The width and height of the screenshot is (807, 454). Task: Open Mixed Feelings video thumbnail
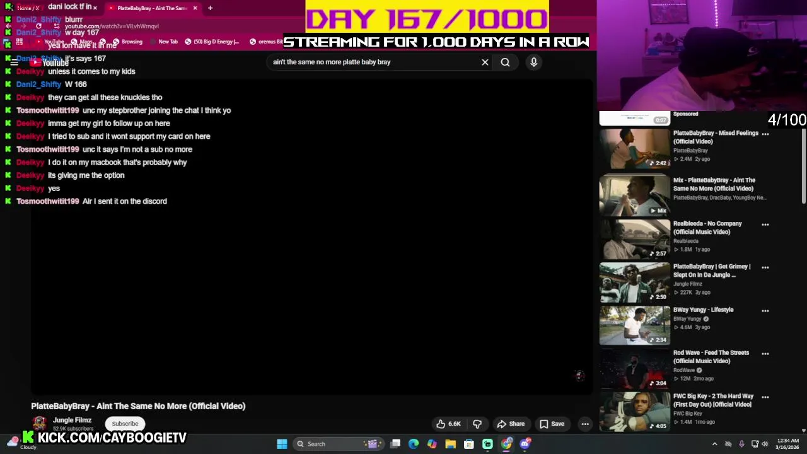634,149
